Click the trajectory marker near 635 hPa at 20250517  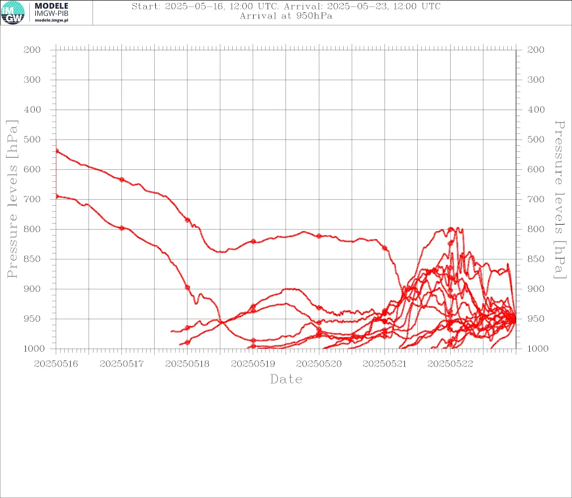[x=122, y=180]
